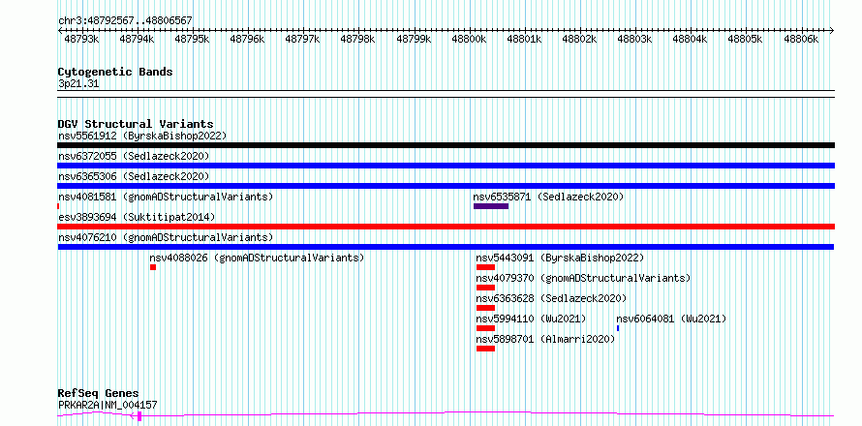Click the 48793k ruler label
The height and width of the screenshot is (426, 862).
(x=81, y=40)
